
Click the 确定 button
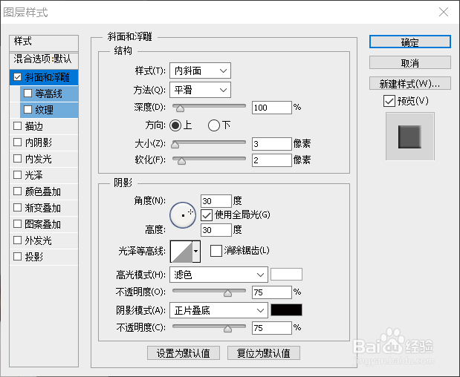tap(409, 42)
